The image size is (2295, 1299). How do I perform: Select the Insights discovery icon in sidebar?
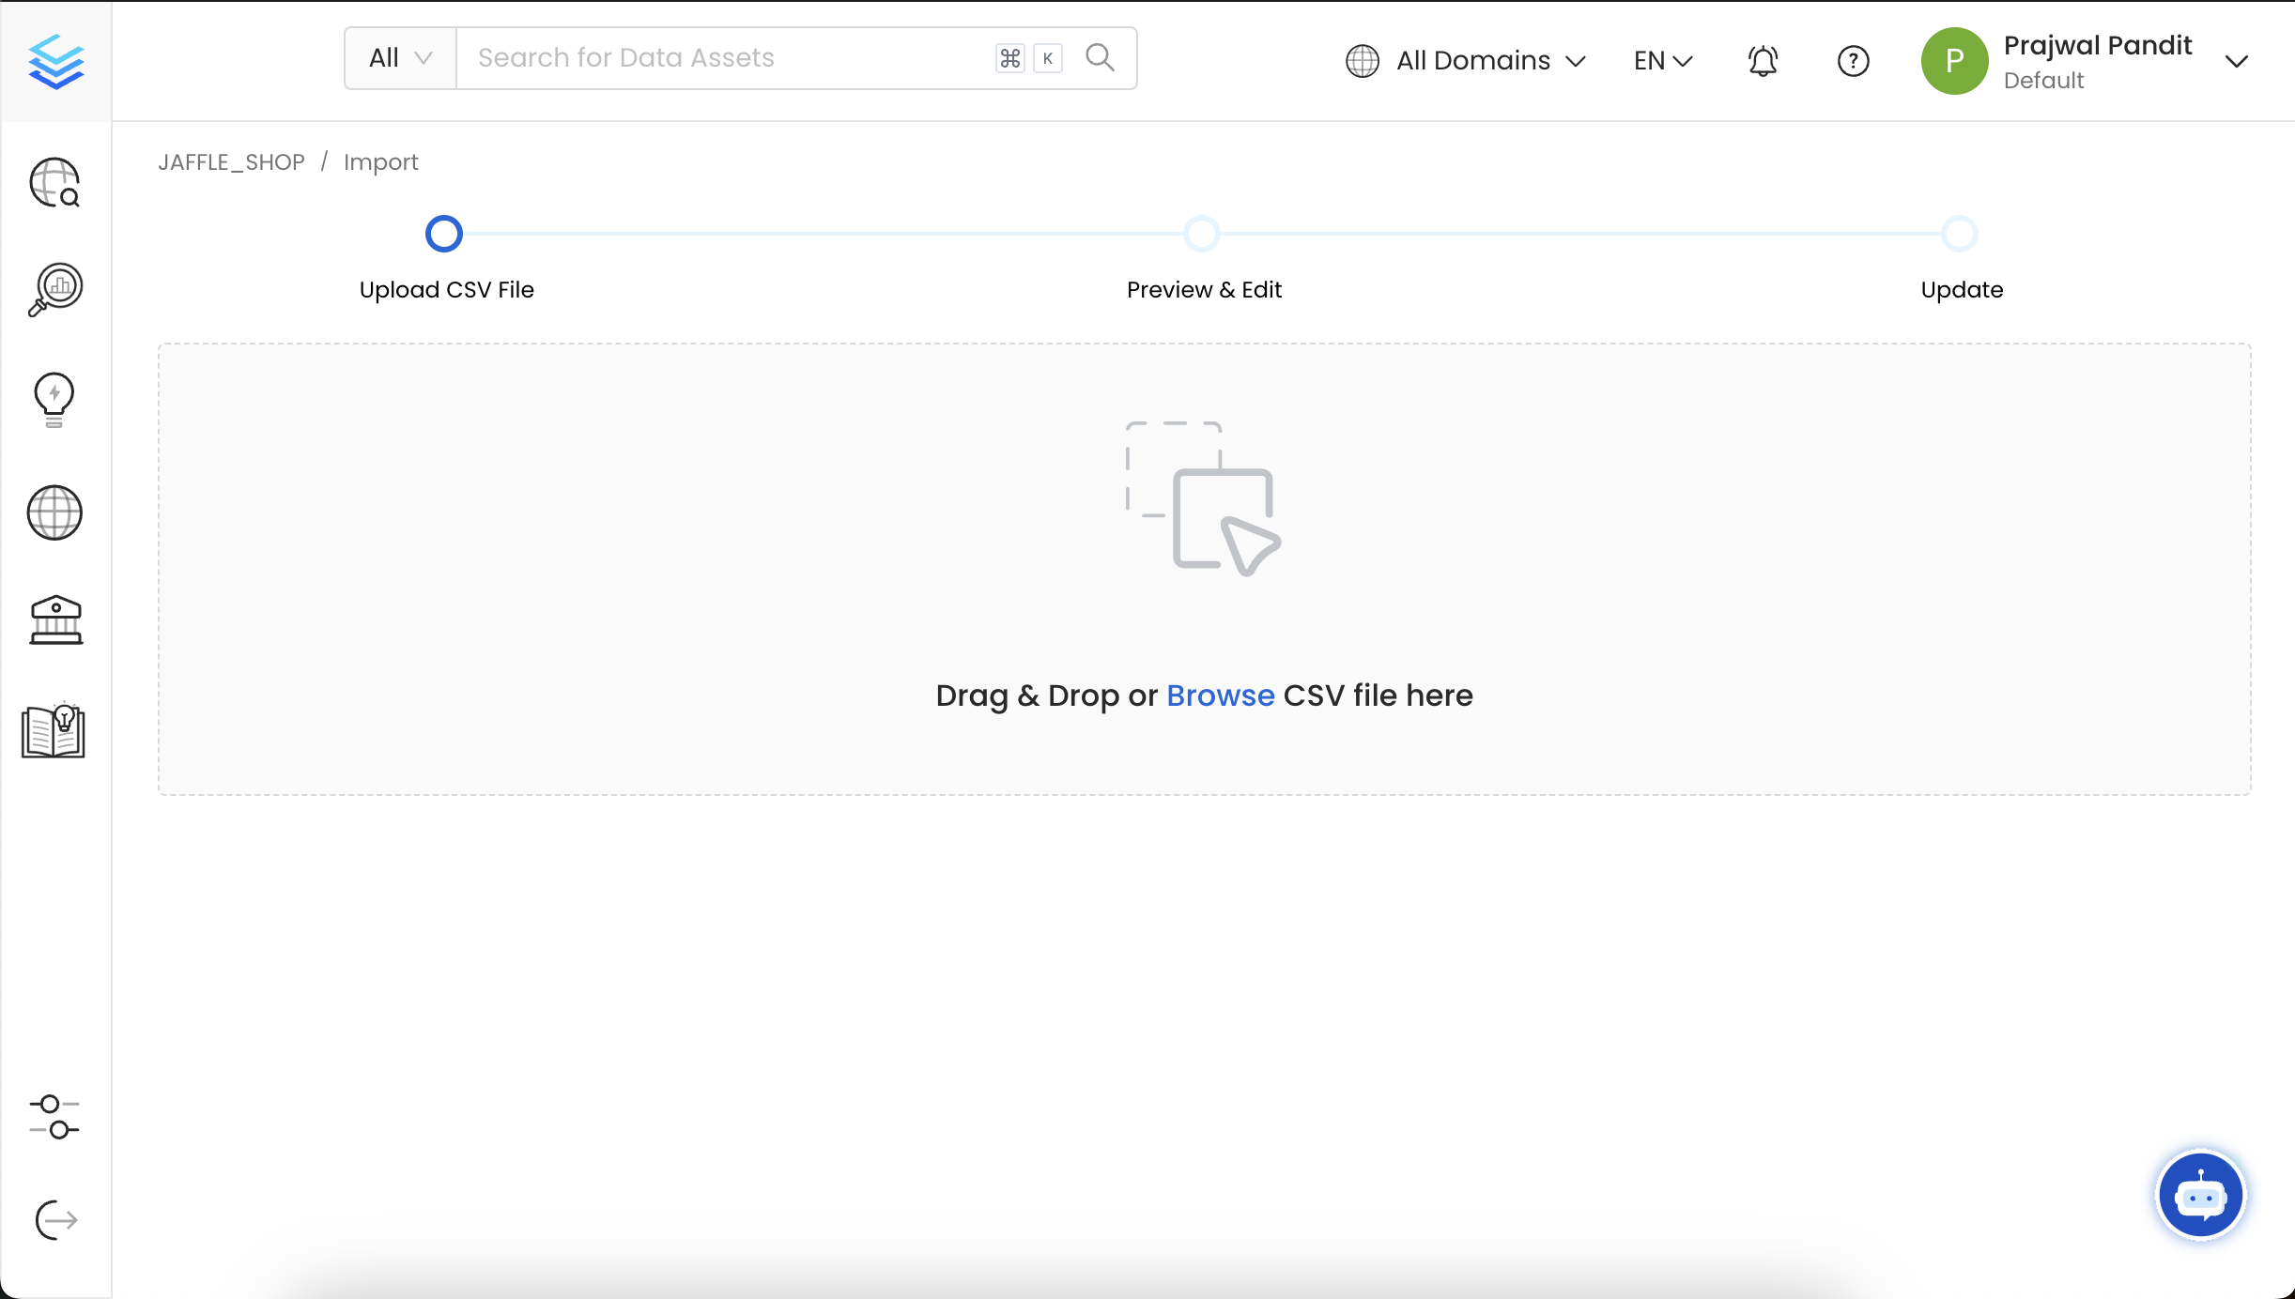coord(54,289)
